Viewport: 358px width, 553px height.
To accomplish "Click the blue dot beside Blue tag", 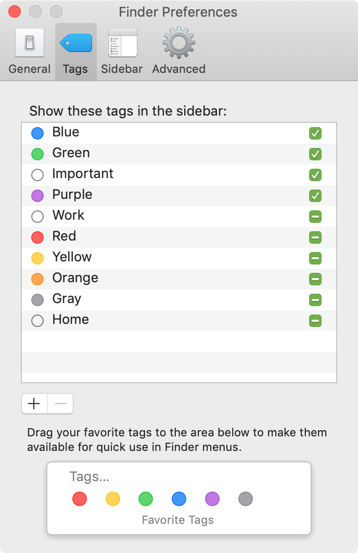I will (x=37, y=133).
